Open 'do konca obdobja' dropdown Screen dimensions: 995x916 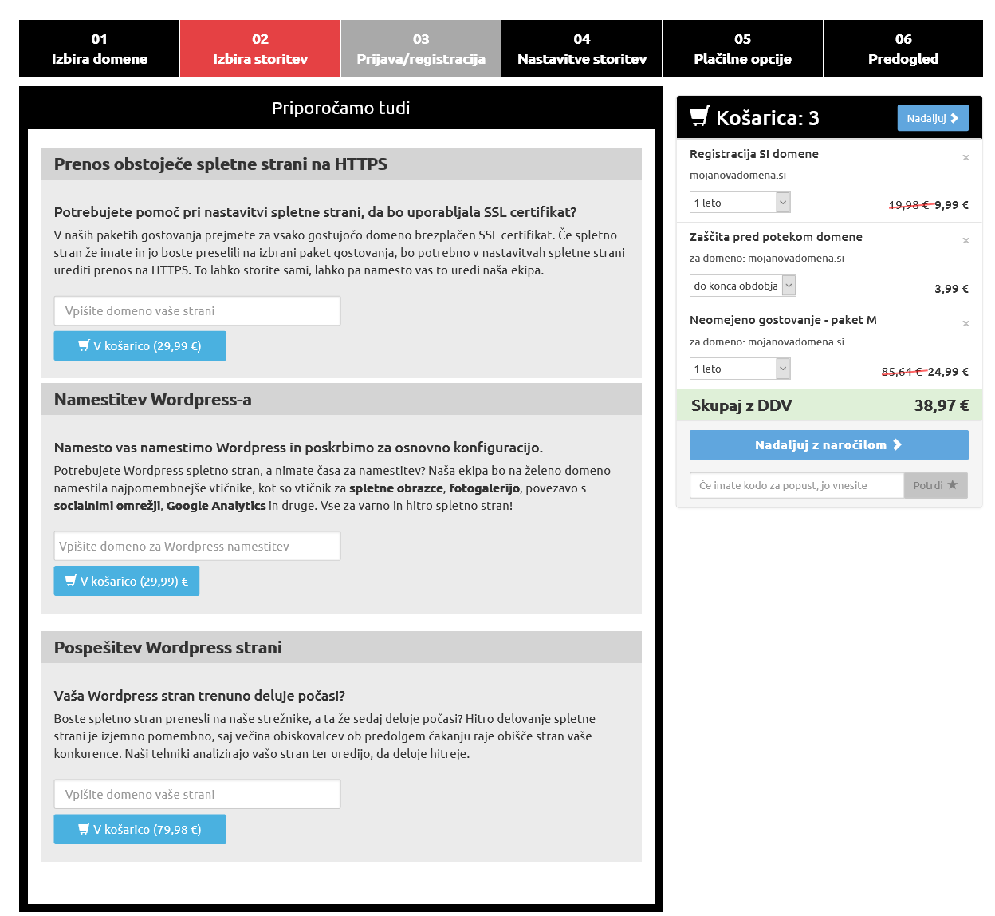(743, 286)
